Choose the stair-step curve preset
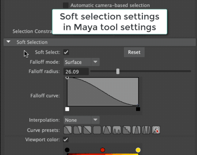Screen dimensions: 197x155 coord(127,130)
